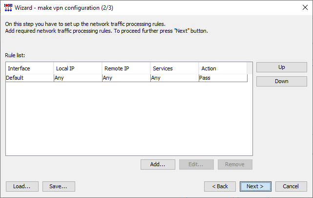Click the Remote IP column header
313x198 pixels.
click(126, 68)
